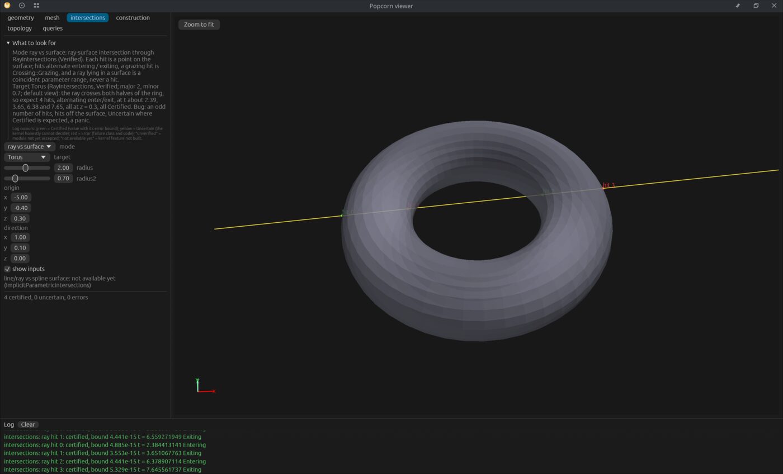Viewport: 783px width, 474px height.
Task: Click the log line for ray hit 0 Entering
Action: click(x=105, y=445)
